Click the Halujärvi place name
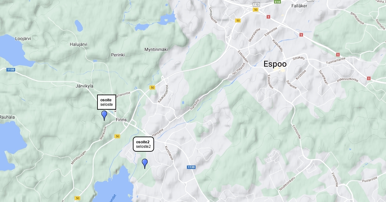This screenshot has width=386, height=202. (x=78, y=44)
